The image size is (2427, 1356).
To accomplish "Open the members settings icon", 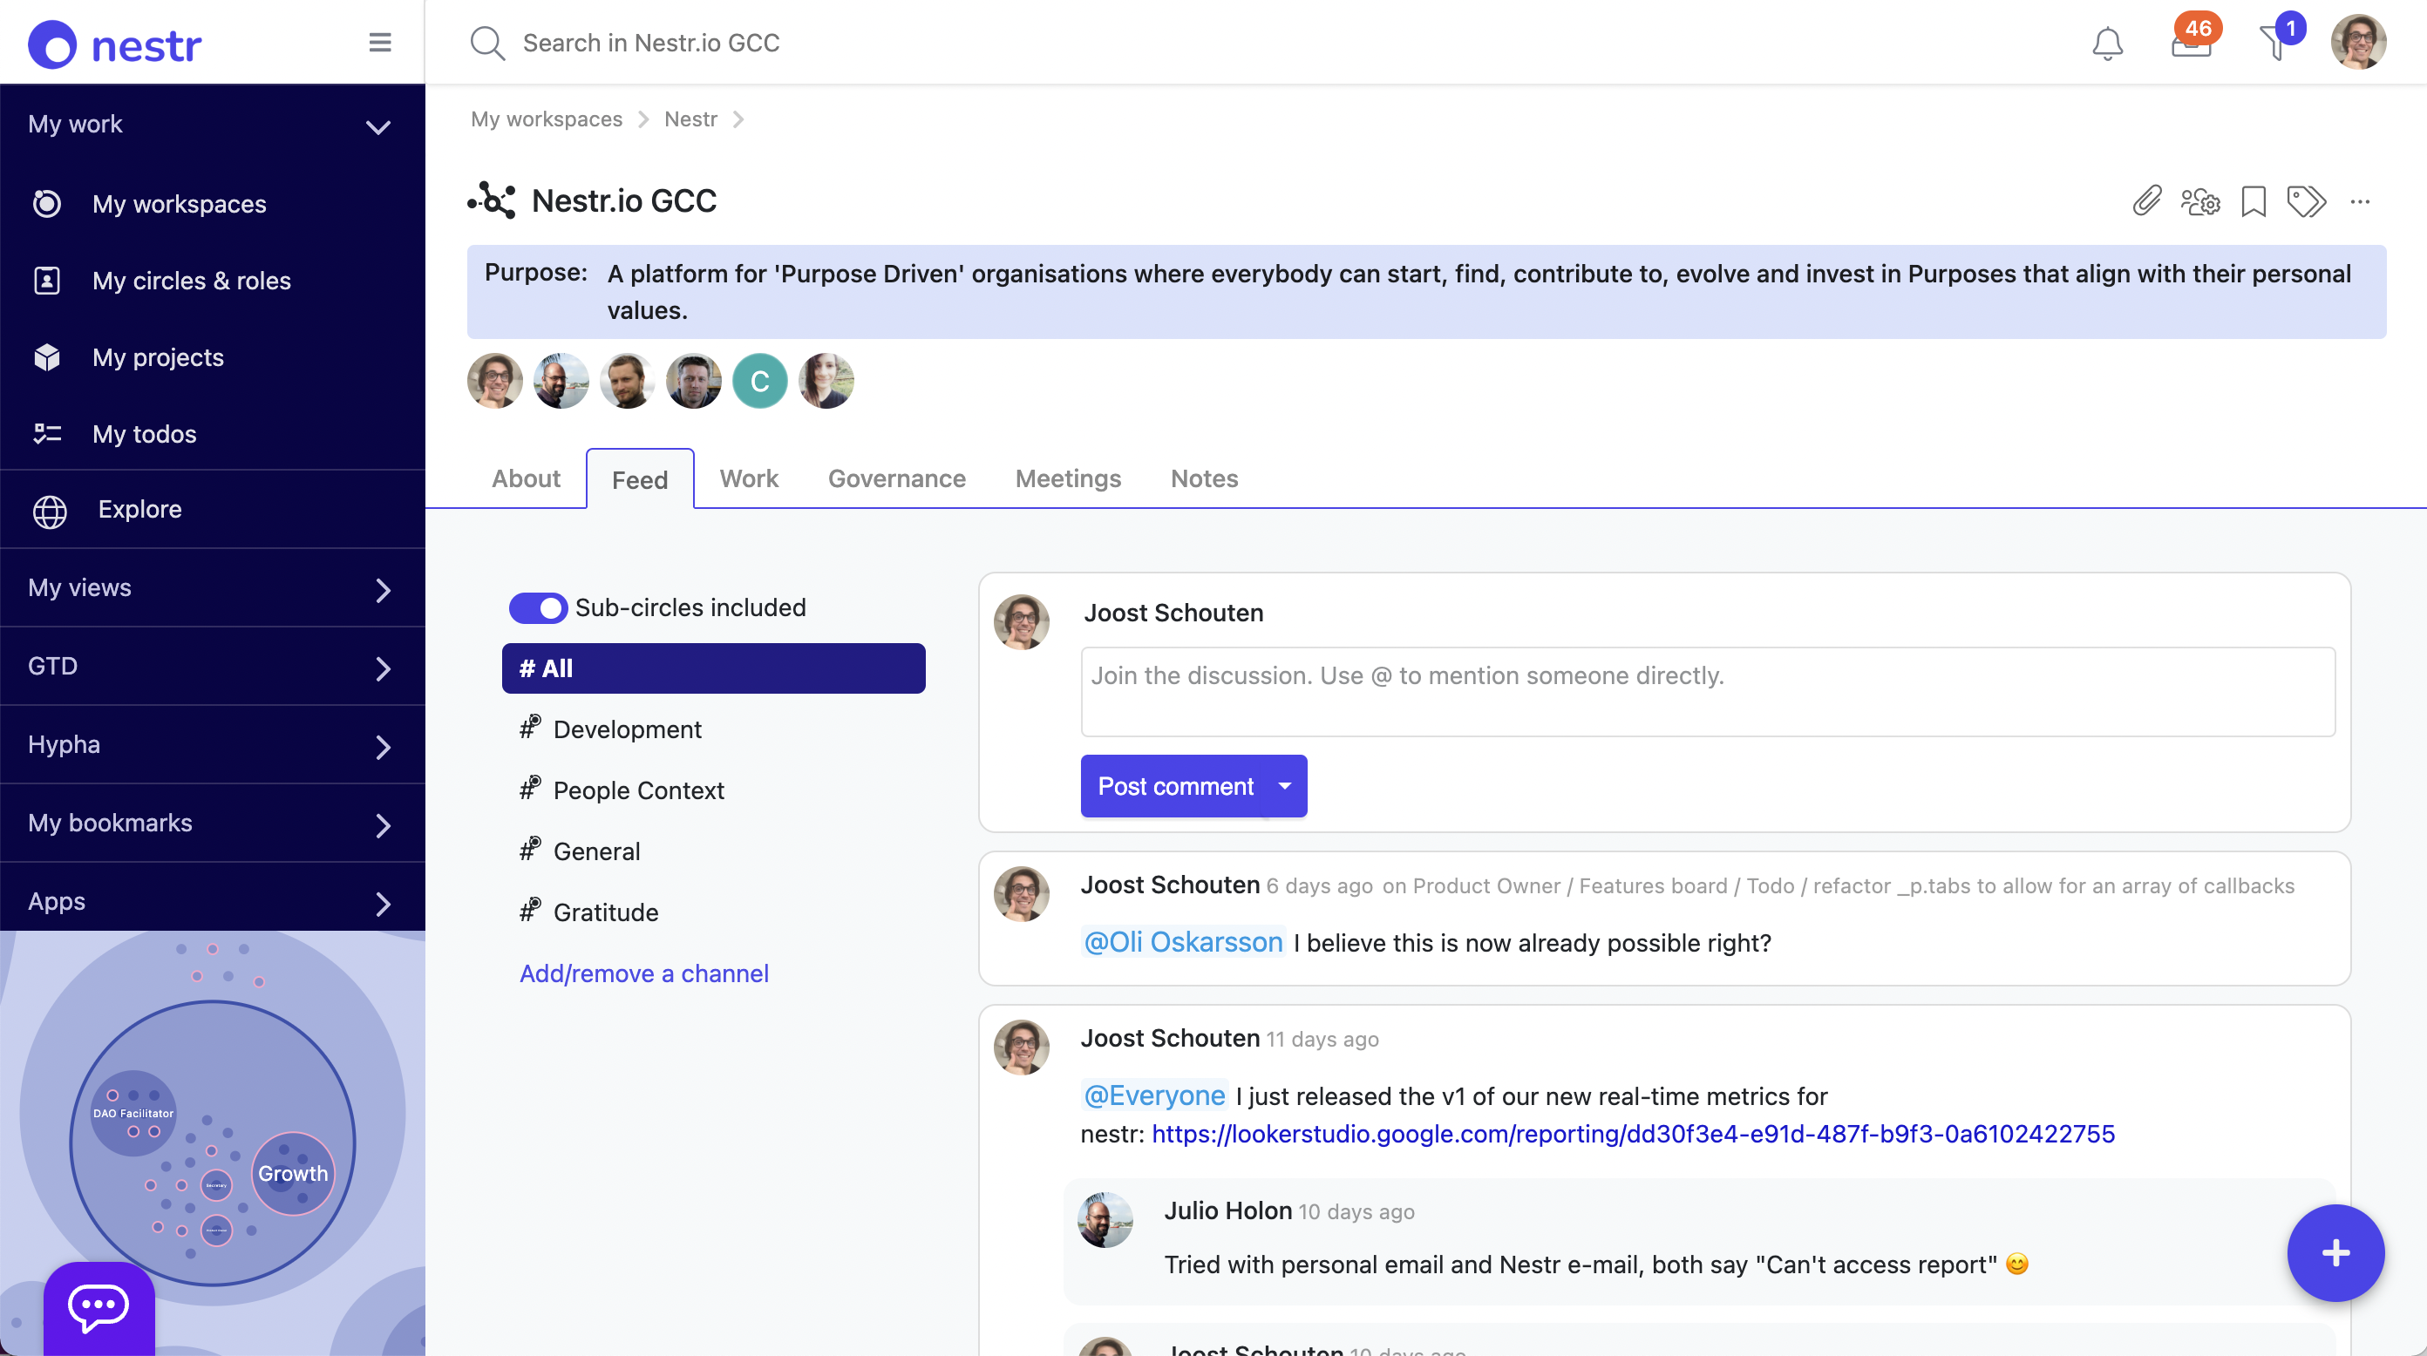I will 2200,200.
